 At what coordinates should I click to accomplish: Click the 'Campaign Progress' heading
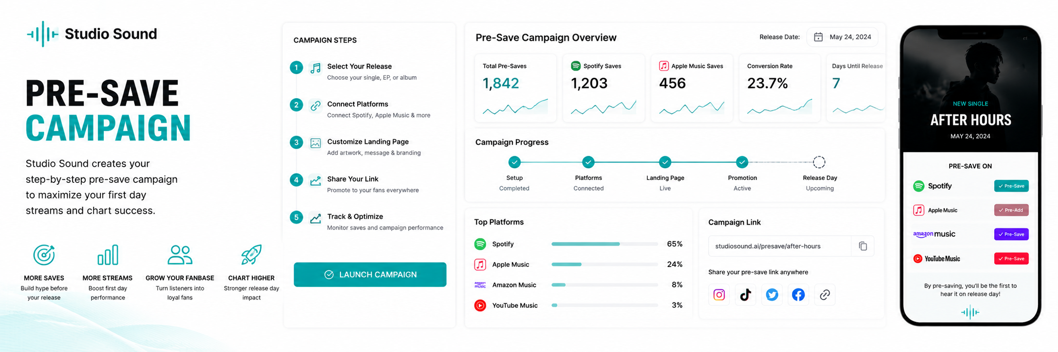[511, 142]
